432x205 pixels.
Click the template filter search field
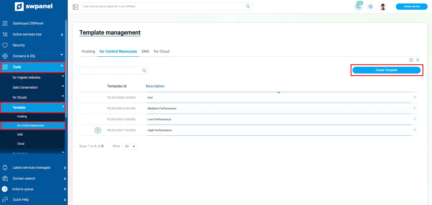tap(111, 71)
